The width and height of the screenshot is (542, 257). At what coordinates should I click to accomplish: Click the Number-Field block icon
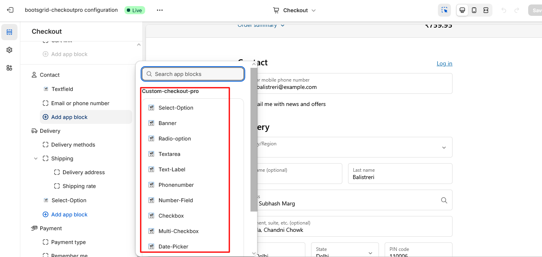click(x=151, y=200)
